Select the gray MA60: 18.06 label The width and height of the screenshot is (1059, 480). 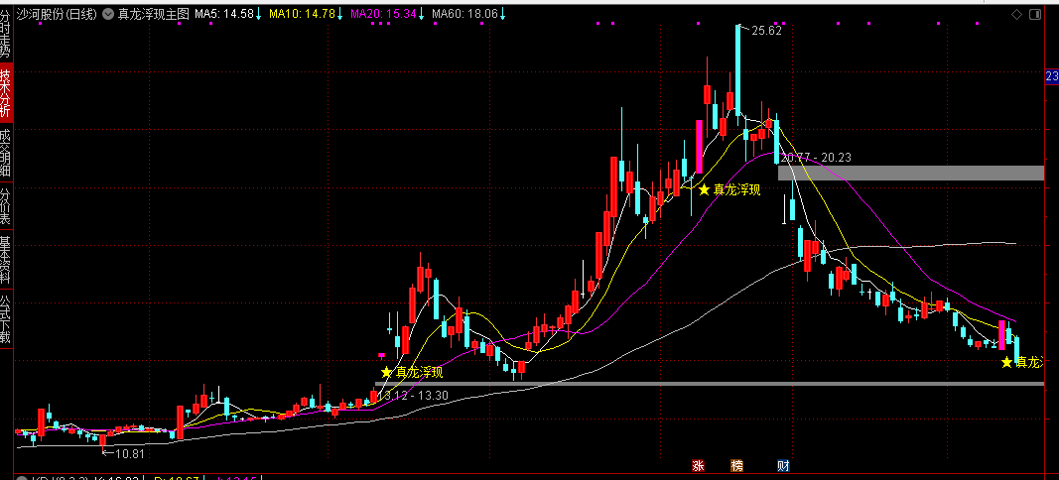click(x=464, y=14)
